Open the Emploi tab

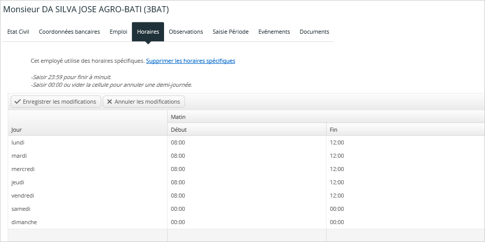tap(119, 32)
